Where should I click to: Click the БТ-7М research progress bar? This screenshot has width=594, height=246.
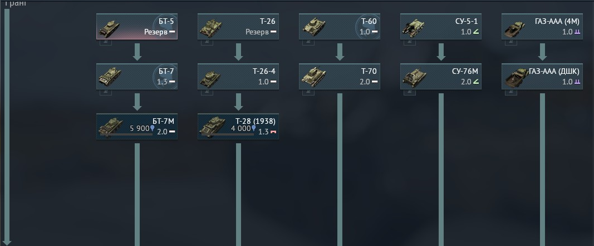[126, 134]
